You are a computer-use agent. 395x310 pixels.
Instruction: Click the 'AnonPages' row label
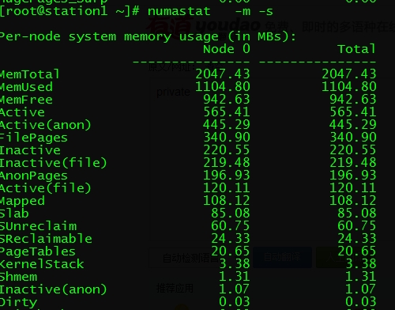point(34,176)
